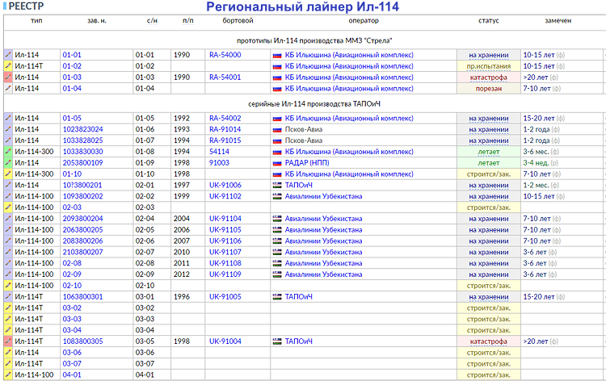Image resolution: width=606 pixels, height=381 pixels.
Task: Click the green pencil icon for row 1033830030
Action: tap(8, 152)
